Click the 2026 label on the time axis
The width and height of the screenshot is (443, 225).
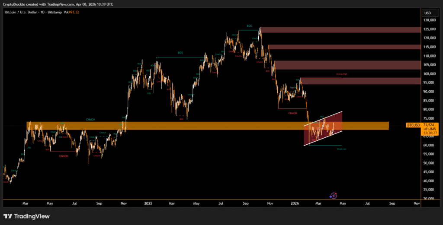click(x=295, y=203)
